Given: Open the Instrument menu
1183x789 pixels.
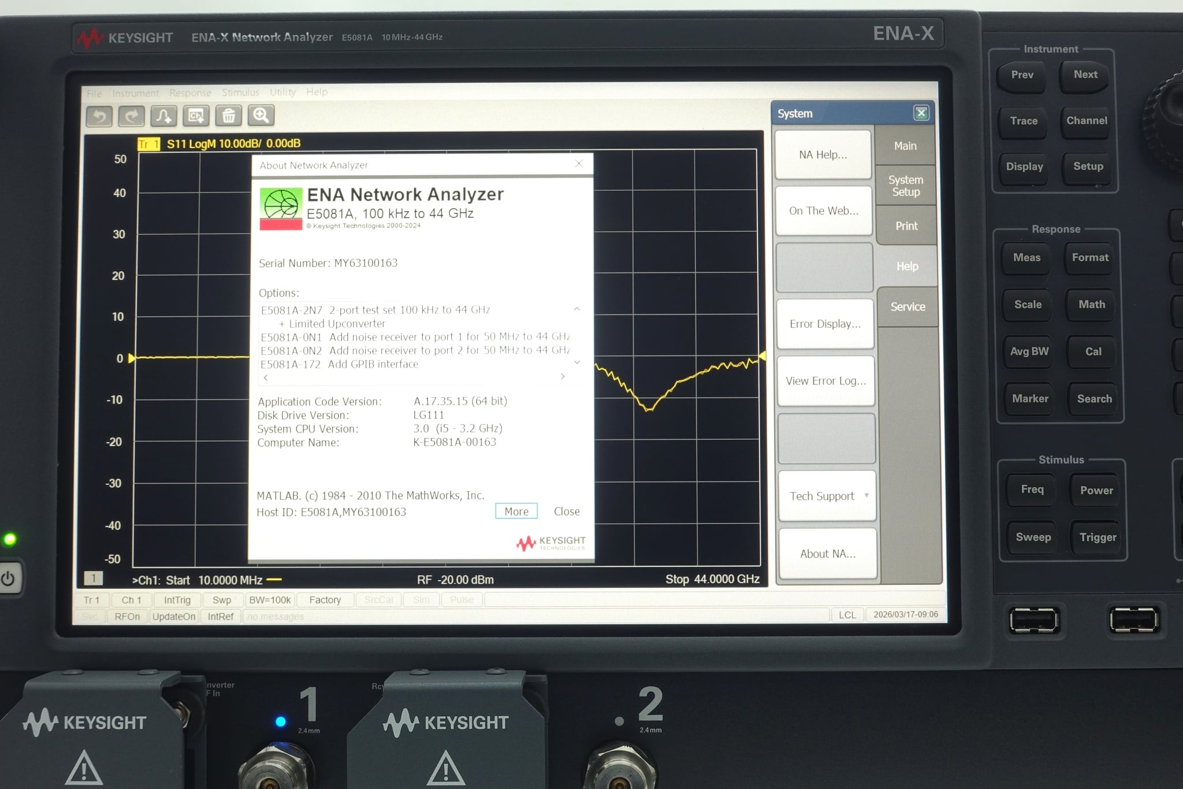Looking at the screenshot, I should point(135,93).
